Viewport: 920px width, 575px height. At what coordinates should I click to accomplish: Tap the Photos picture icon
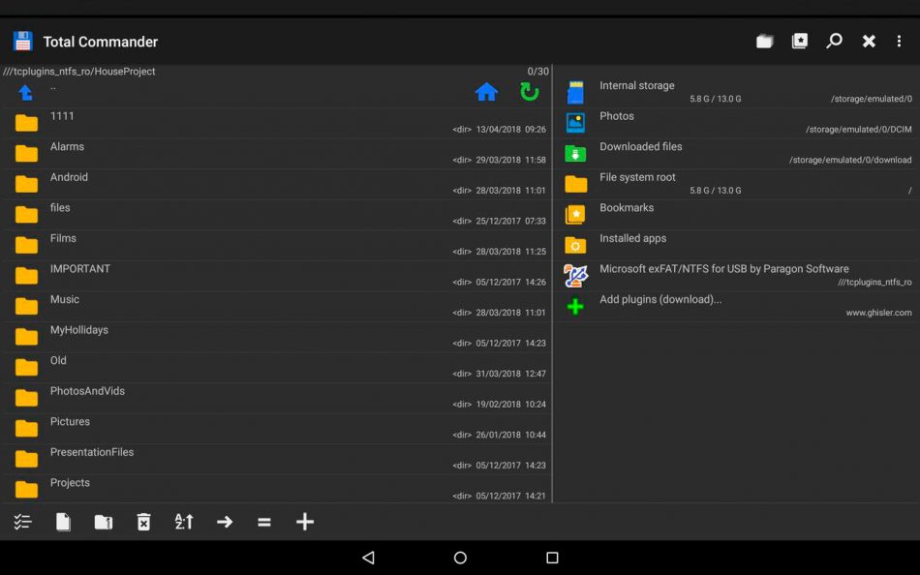coord(575,123)
